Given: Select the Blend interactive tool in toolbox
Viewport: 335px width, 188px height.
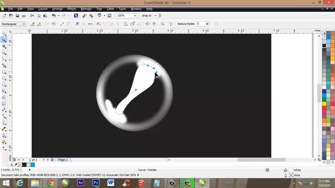Looking at the screenshot, I should (4, 123).
